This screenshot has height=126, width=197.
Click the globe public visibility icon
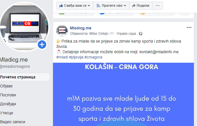(141, 34)
